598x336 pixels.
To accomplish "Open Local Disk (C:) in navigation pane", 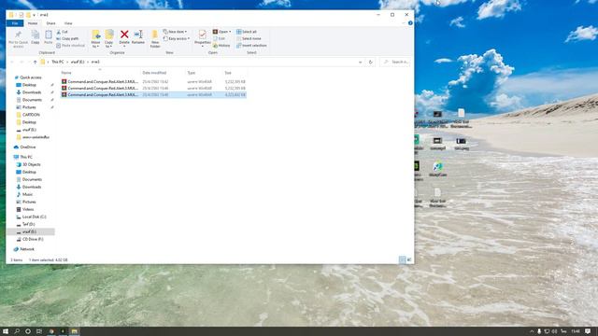I will pos(34,217).
